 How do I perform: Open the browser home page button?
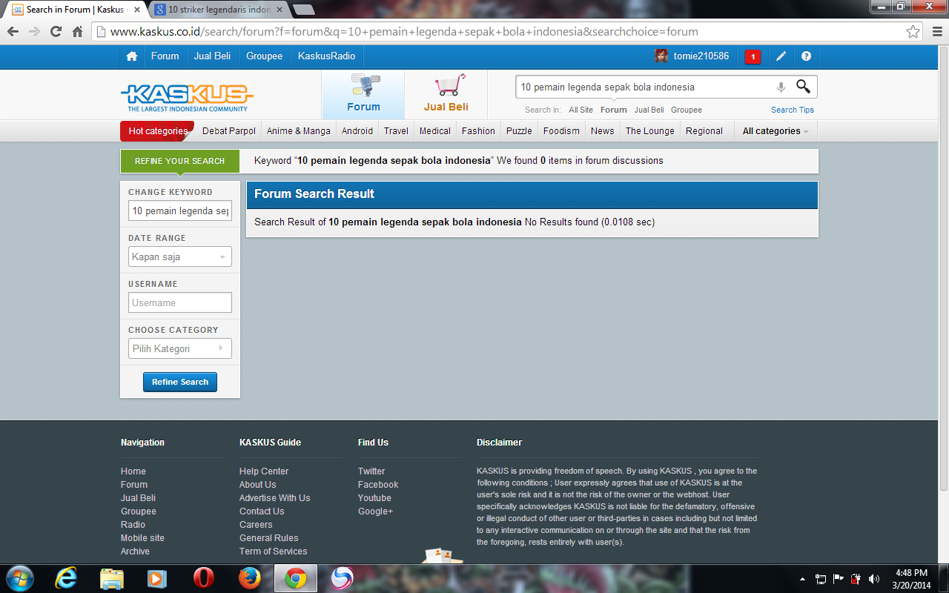click(77, 32)
